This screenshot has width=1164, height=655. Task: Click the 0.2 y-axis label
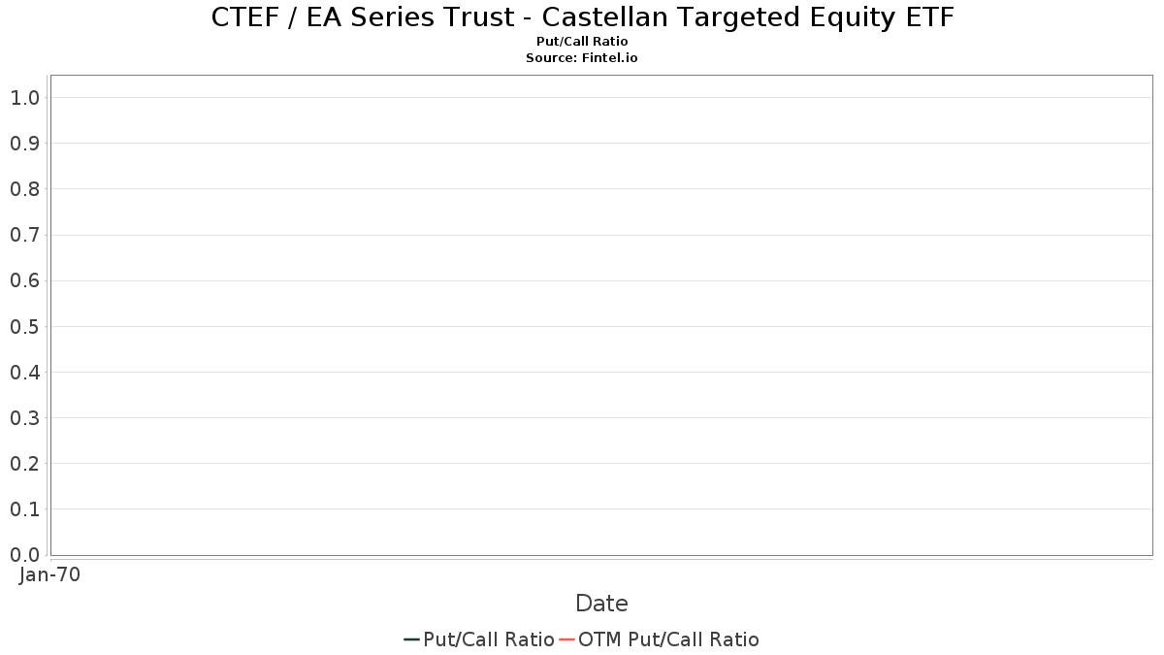pyautogui.click(x=25, y=464)
